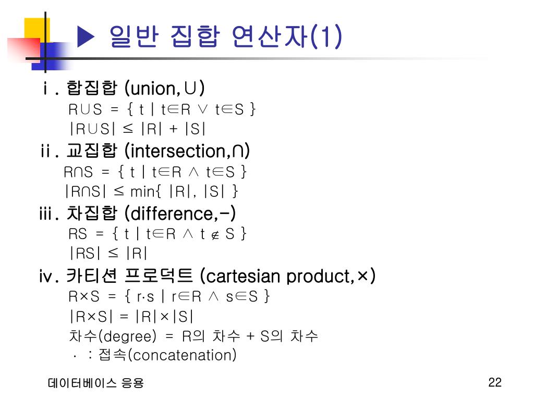This screenshot has width=534, height=400.
Task: Select the slide title 일반 집합 연산자(1)
Action: (x=225, y=36)
